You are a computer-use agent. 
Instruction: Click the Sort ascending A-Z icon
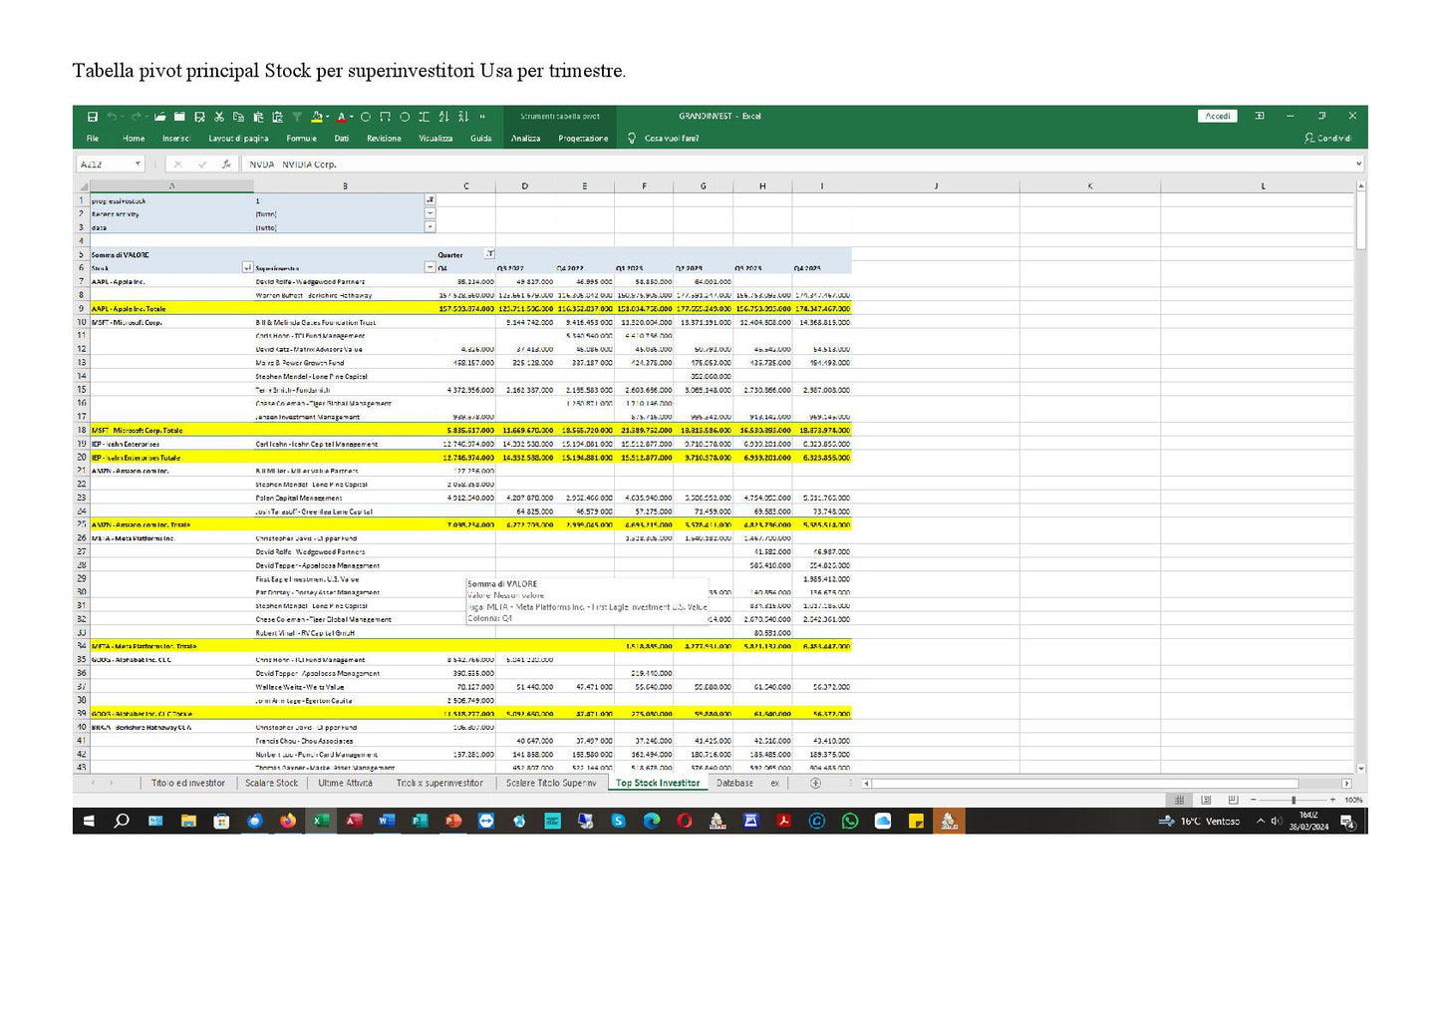(x=443, y=117)
